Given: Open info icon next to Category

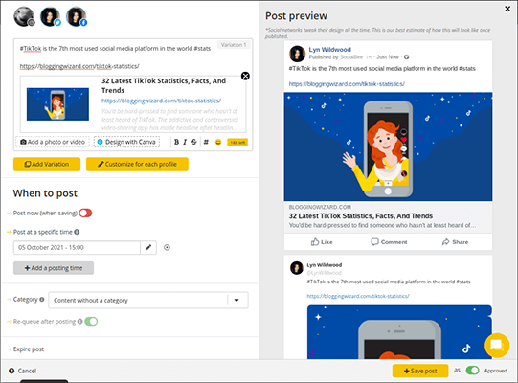Looking at the screenshot, I should coord(41,300).
